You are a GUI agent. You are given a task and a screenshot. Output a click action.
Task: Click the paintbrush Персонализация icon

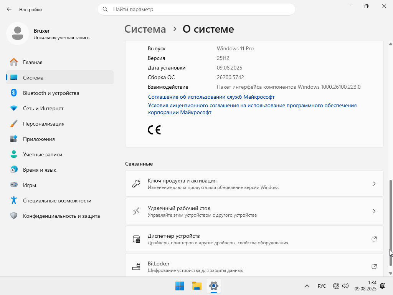click(14, 123)
